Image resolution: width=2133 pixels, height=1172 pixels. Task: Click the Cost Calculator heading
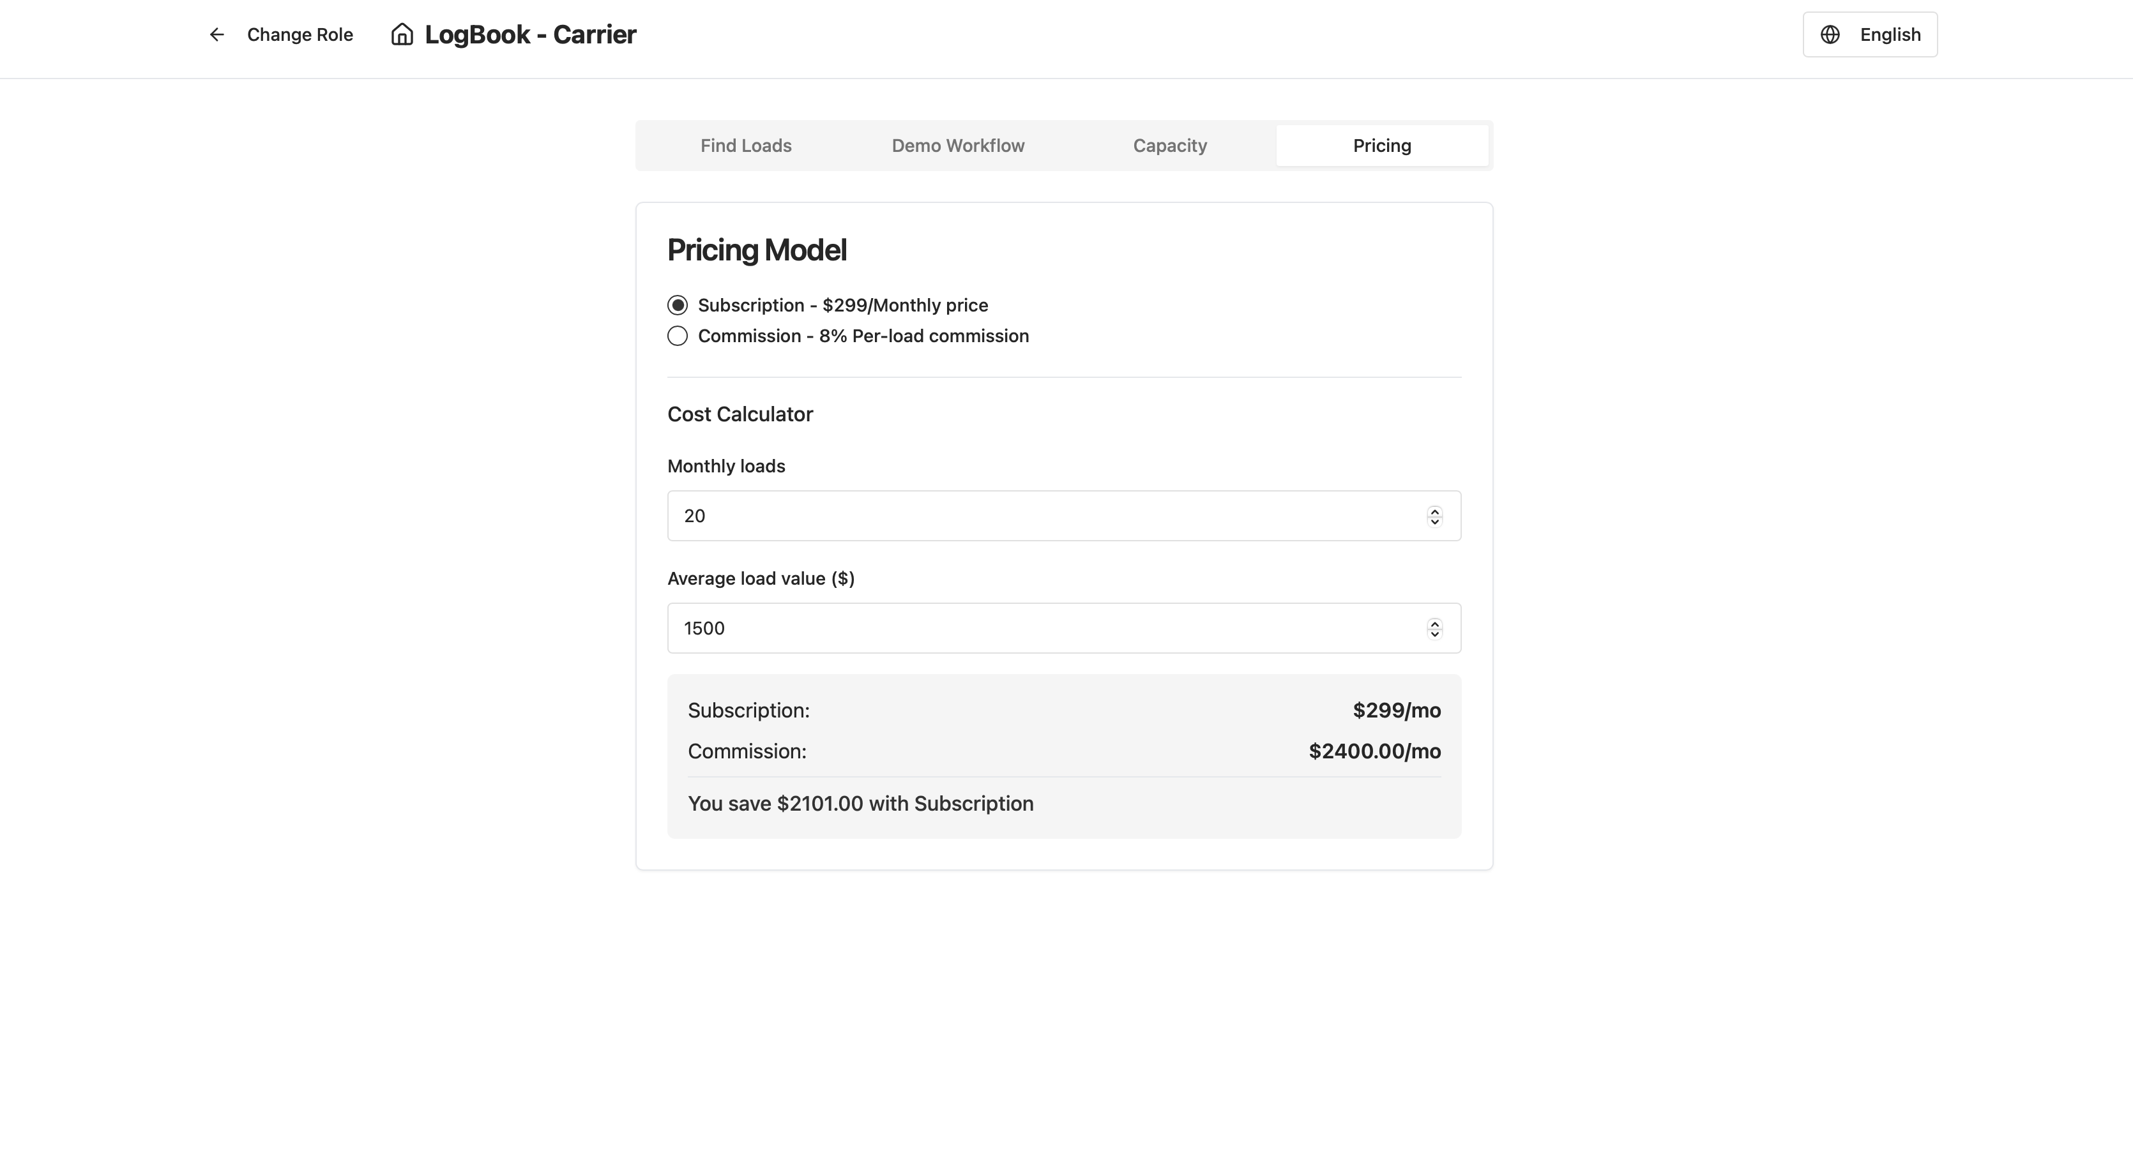[x=740, y=415]
